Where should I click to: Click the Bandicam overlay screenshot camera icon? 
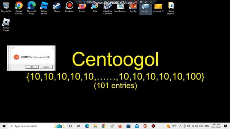(141, 2)
